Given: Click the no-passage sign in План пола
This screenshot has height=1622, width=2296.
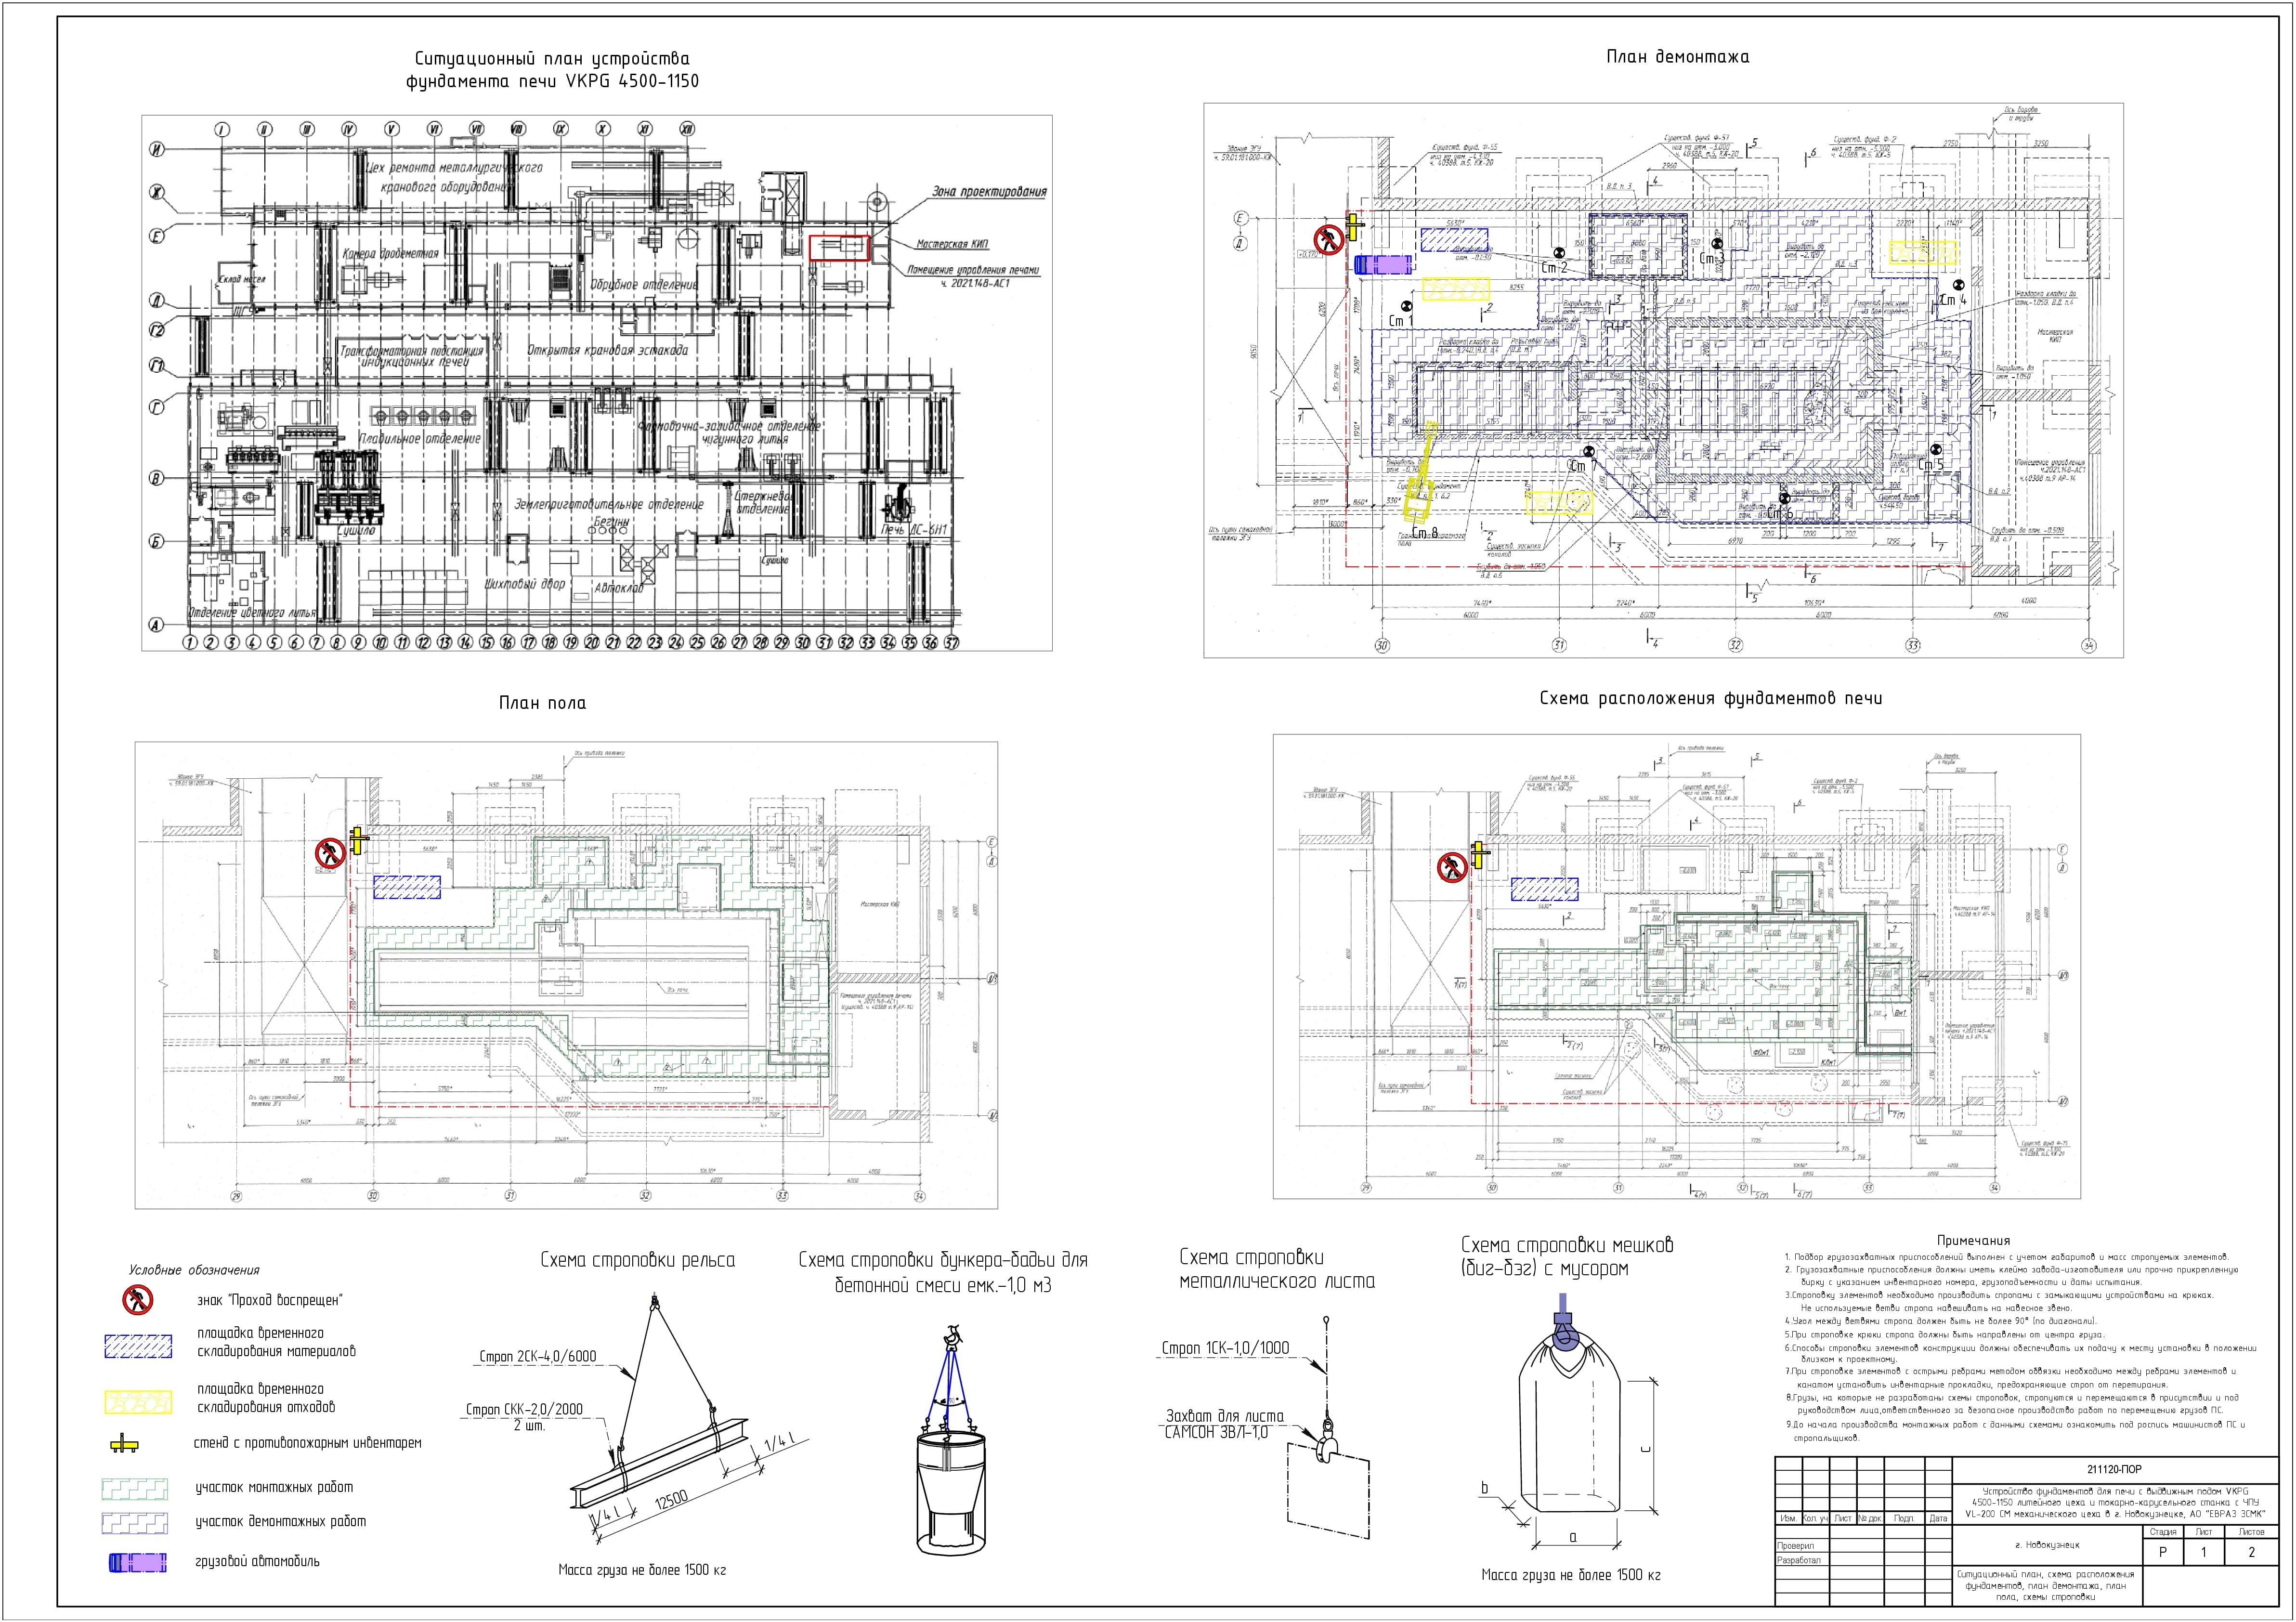Looking at the screenshot, I should (x=330, y=853).
